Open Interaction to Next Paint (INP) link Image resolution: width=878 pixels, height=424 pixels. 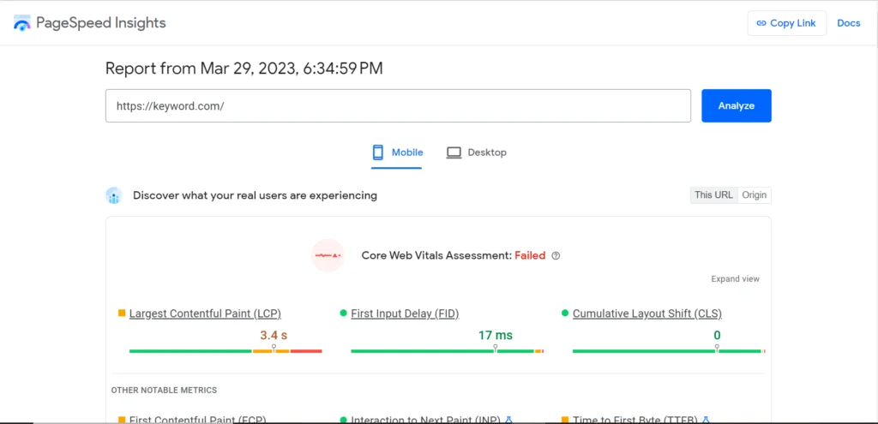coord(425,419)
